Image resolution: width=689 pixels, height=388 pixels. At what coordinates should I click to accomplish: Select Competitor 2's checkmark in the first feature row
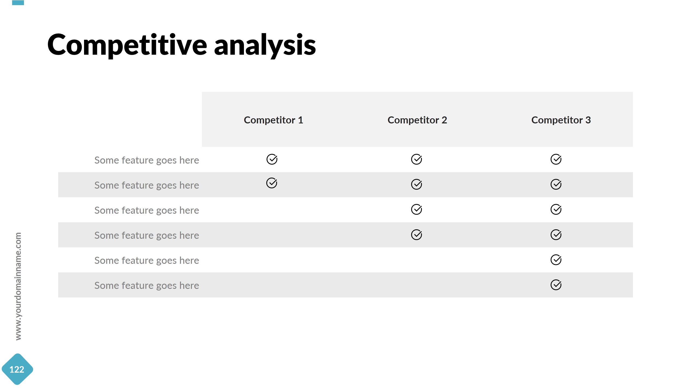click(416, 159)
